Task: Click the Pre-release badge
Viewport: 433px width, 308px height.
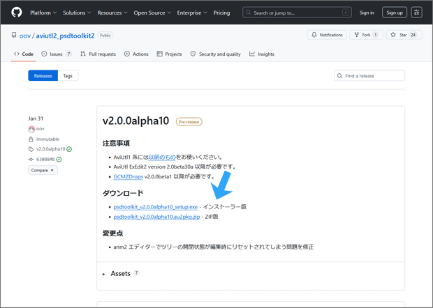Action: 189,122
